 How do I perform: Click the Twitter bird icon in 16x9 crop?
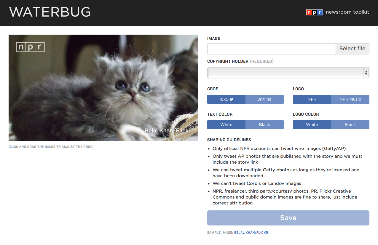[x=232, y=99]
